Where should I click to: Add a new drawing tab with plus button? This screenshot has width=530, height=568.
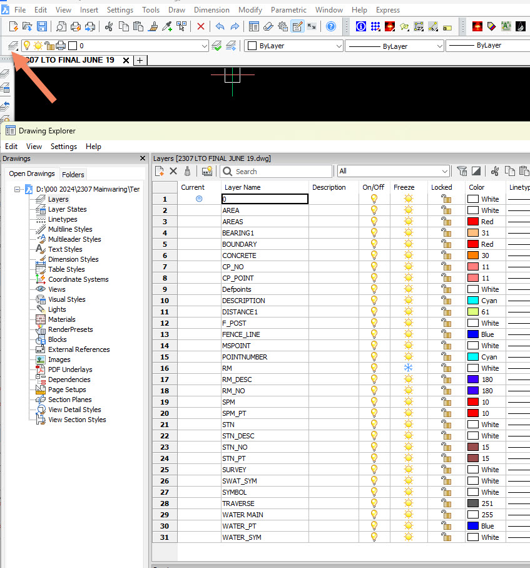click(x=140, y=61)
